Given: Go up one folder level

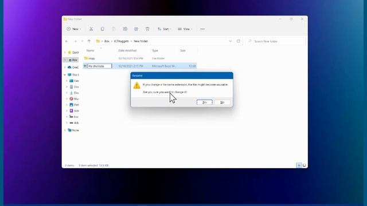Looking at the screenshot, I should pos(89,41).
